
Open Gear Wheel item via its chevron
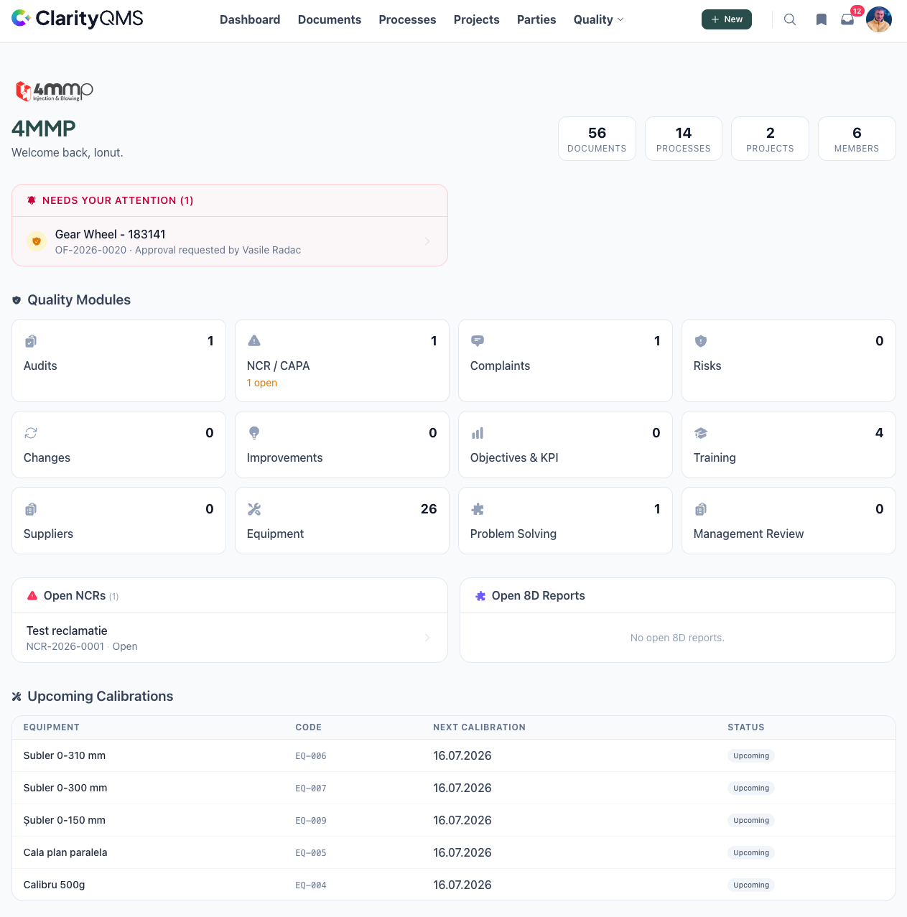pyautogui.click(x=427, y=241)
